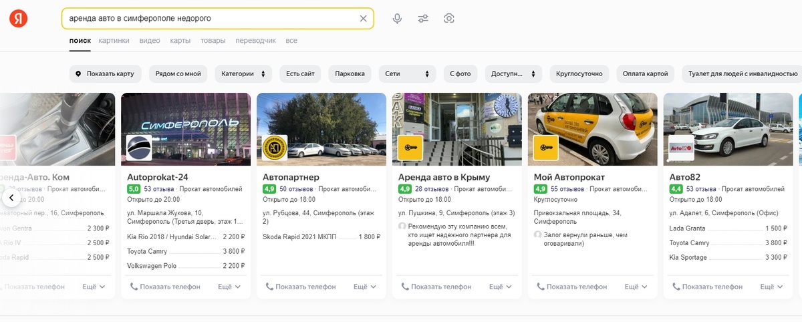This screenshot has height=322, width=802.
Task: Toggle the Круглосуточно filter
Action: click(579, 73)
